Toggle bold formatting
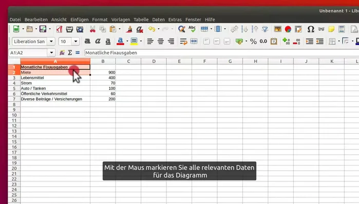The image size is (359, 204). click(87, 41)
